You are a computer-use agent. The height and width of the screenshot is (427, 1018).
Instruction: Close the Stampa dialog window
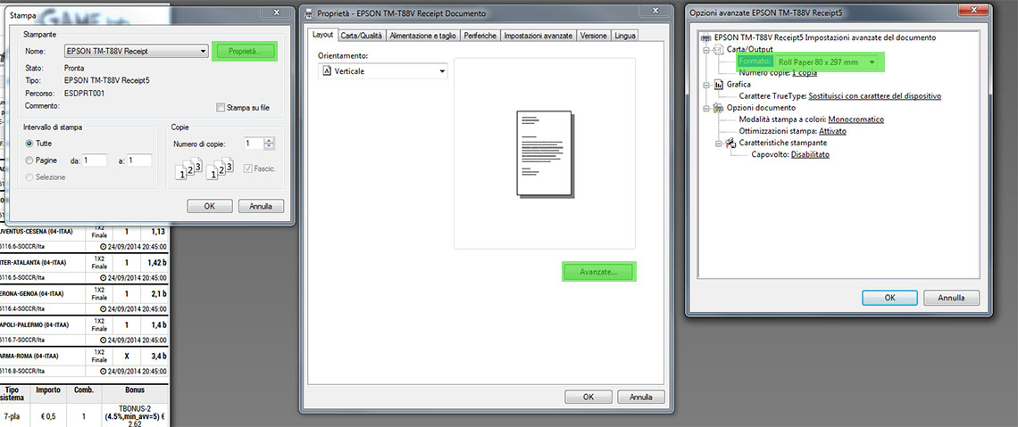coord(276,12)
